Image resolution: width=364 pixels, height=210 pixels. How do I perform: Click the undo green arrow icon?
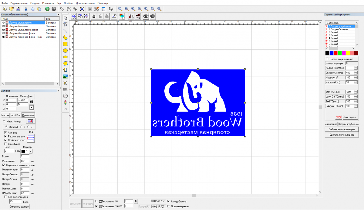coord(47,9)
